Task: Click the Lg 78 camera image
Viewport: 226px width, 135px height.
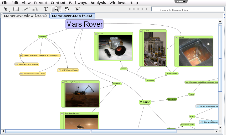Action: coord(115,47)
